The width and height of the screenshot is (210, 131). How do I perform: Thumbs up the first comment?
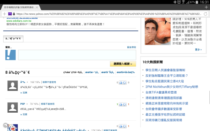click(121, 83)
